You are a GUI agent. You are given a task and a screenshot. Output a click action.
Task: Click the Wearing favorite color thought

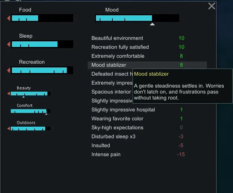tap(117, 118)
